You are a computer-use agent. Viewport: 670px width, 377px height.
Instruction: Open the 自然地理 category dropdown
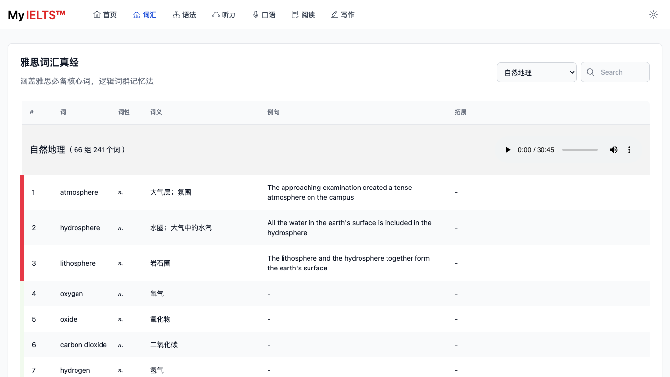point(537,72)
